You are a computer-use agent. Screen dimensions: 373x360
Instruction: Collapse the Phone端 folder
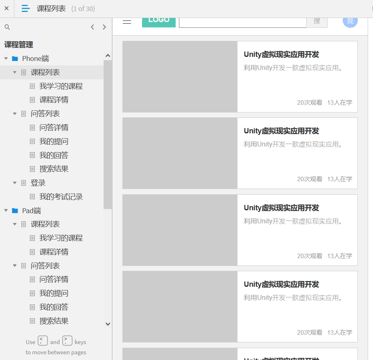6,59
